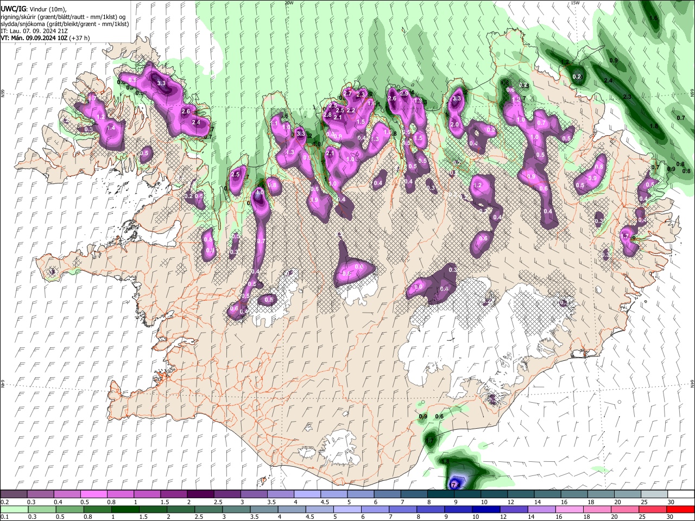Select the grey-purple snow swatch starting at 0.2
This screenshot has height=521, width=695.
coord(14,494)
